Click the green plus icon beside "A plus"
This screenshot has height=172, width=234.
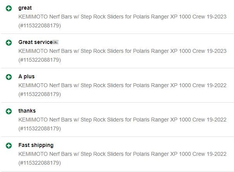9,77
